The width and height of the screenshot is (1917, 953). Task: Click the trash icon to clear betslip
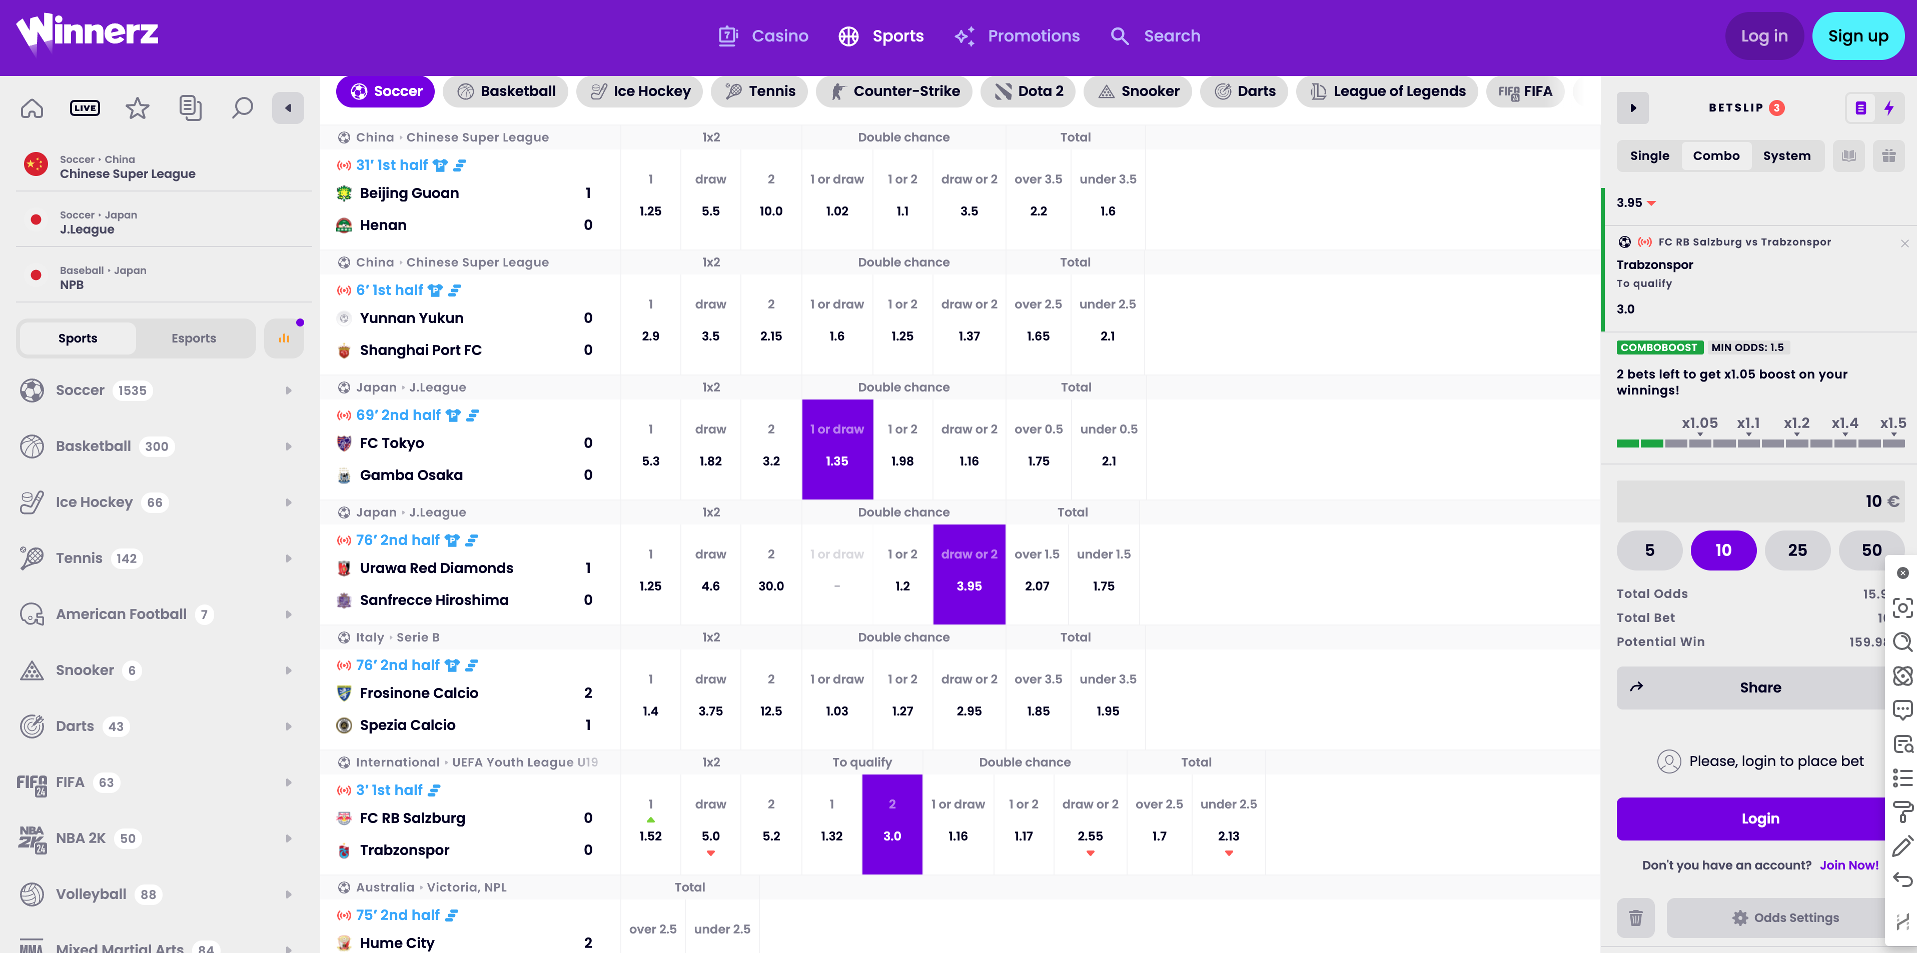[1636, 917]
